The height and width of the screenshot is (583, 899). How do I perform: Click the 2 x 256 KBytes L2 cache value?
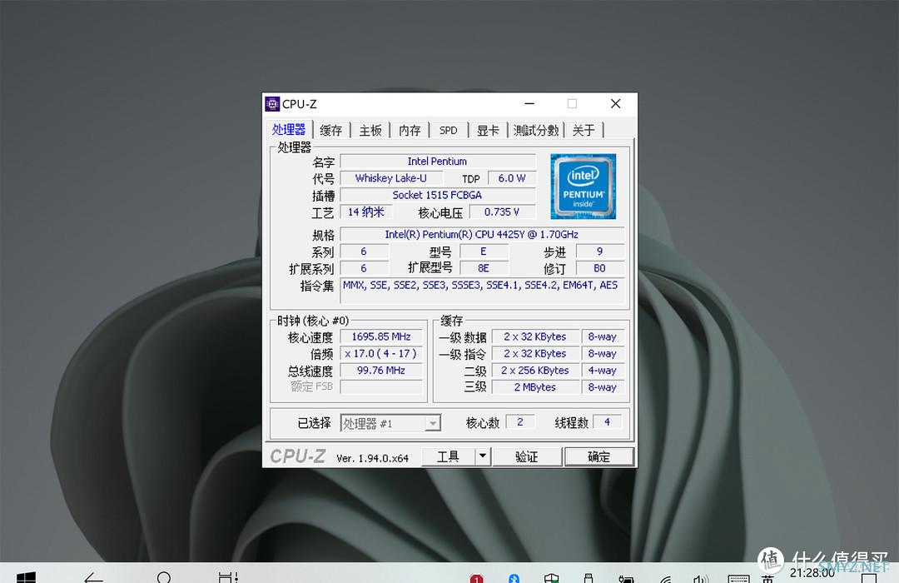tap(535, 370)
